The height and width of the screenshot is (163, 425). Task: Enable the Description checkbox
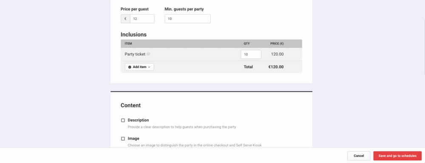(x=123, y=120)
